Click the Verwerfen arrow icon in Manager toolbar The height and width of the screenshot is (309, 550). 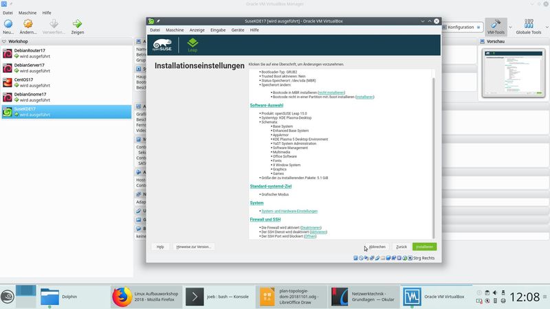tap(54, 24)
